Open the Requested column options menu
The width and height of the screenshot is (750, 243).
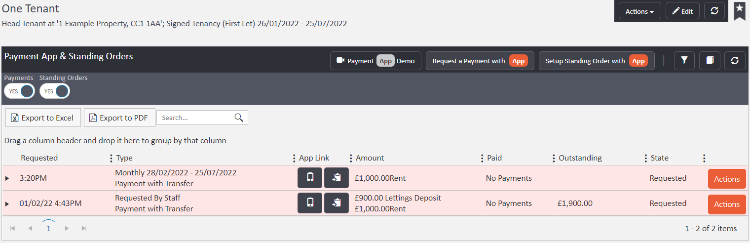pyautogui.click(x=111, y=158)
